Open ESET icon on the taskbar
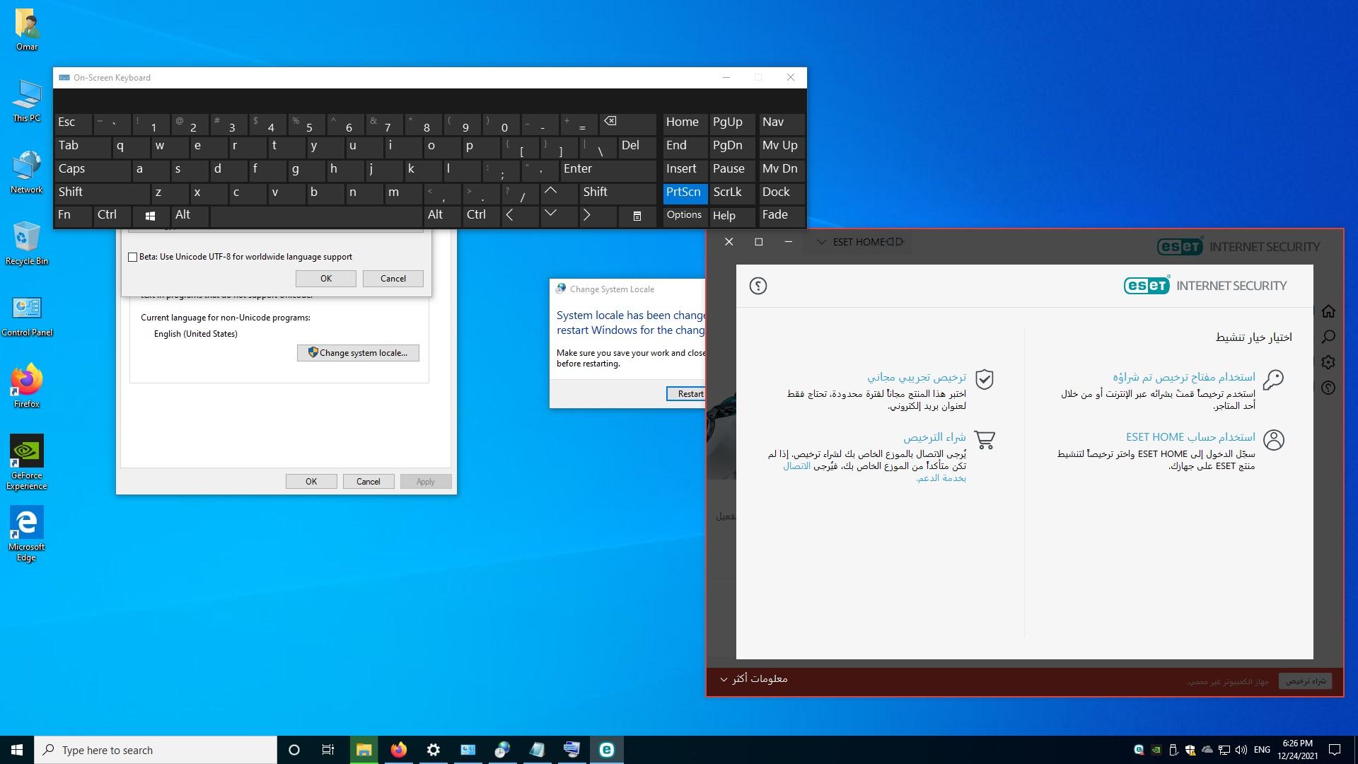 tap(607, 750)
